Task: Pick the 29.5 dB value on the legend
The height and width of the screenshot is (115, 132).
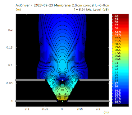Action: tap(118, 47)
